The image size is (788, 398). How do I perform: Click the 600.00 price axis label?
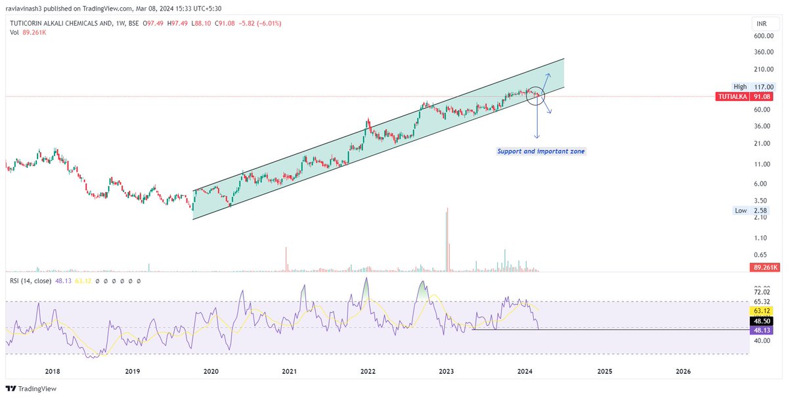[764, 35]
